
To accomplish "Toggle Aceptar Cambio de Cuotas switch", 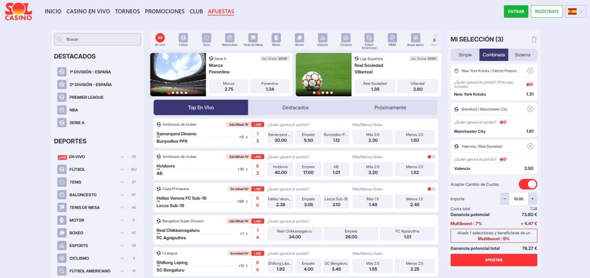I will (528, 184).
